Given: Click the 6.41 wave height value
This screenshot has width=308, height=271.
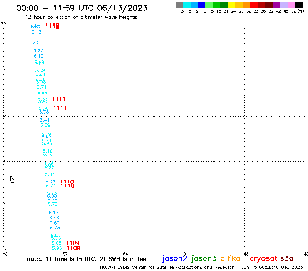Looking at the screenshot, I should (x=45, y=120).
